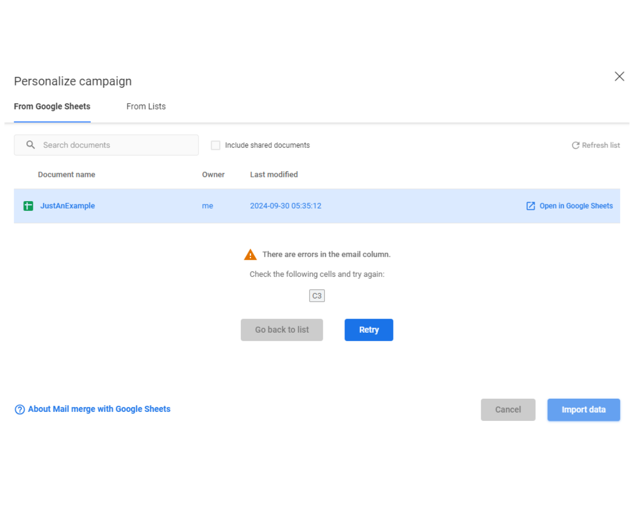
Task: Click the orange warning triangle icon
Action: (250, 255)
